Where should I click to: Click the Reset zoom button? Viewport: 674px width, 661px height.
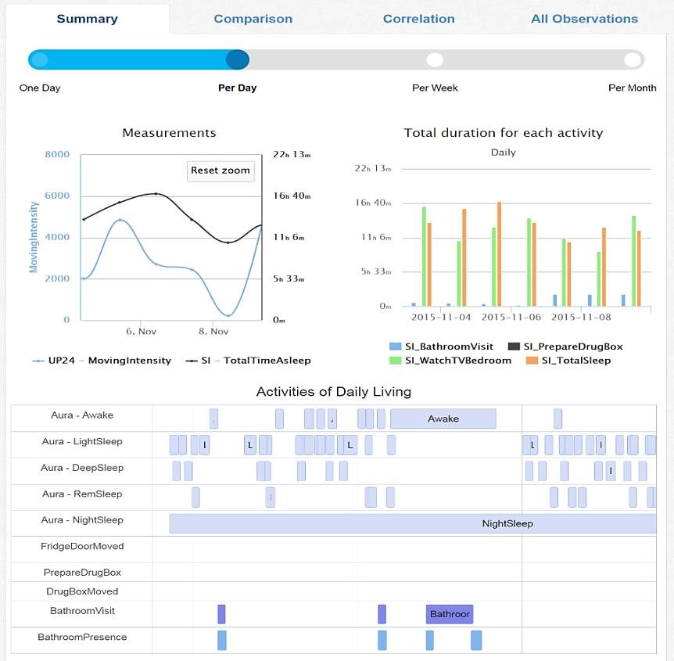[x=220, y=171]
